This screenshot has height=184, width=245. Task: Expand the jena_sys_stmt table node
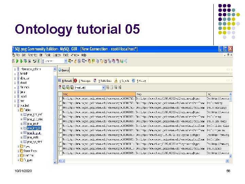21,142
